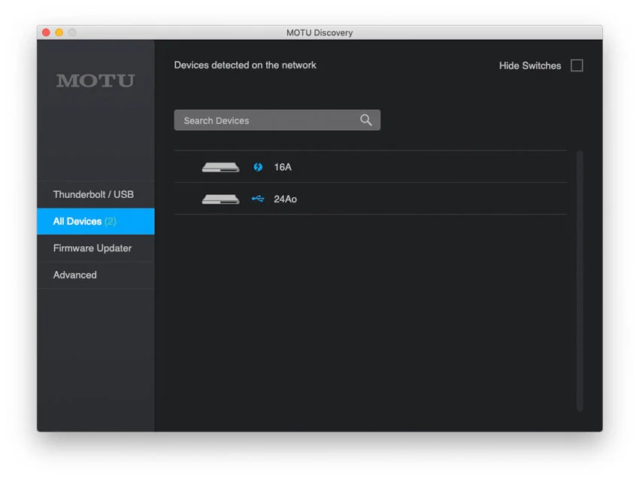Switch to the Advanced section
Viewport: 639px width, 480px height.
coord(95,275)
